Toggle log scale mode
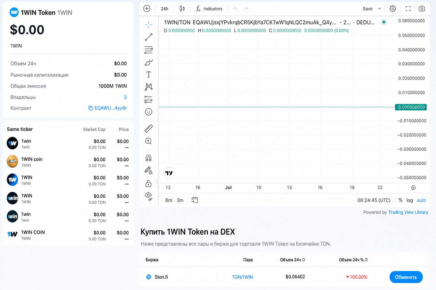 pyautogui.click(x=410, y=200)
